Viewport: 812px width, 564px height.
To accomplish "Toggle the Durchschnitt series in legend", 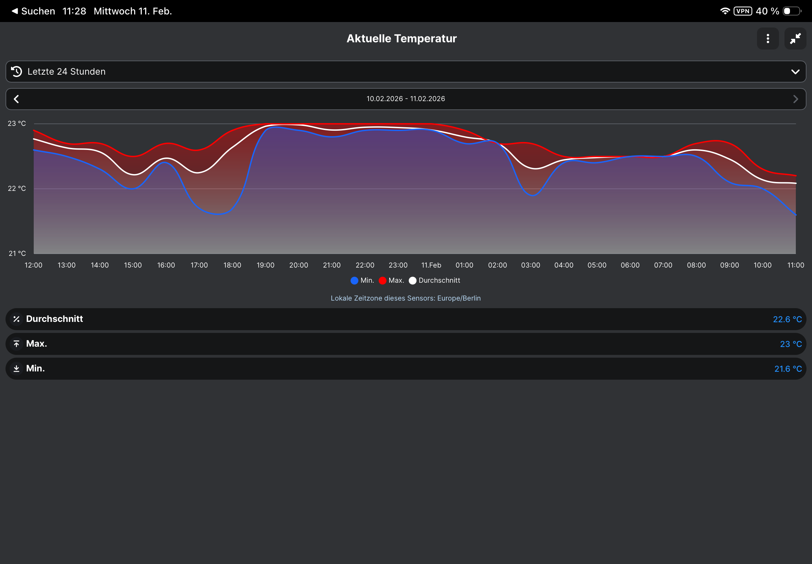I will pos(439,280).
